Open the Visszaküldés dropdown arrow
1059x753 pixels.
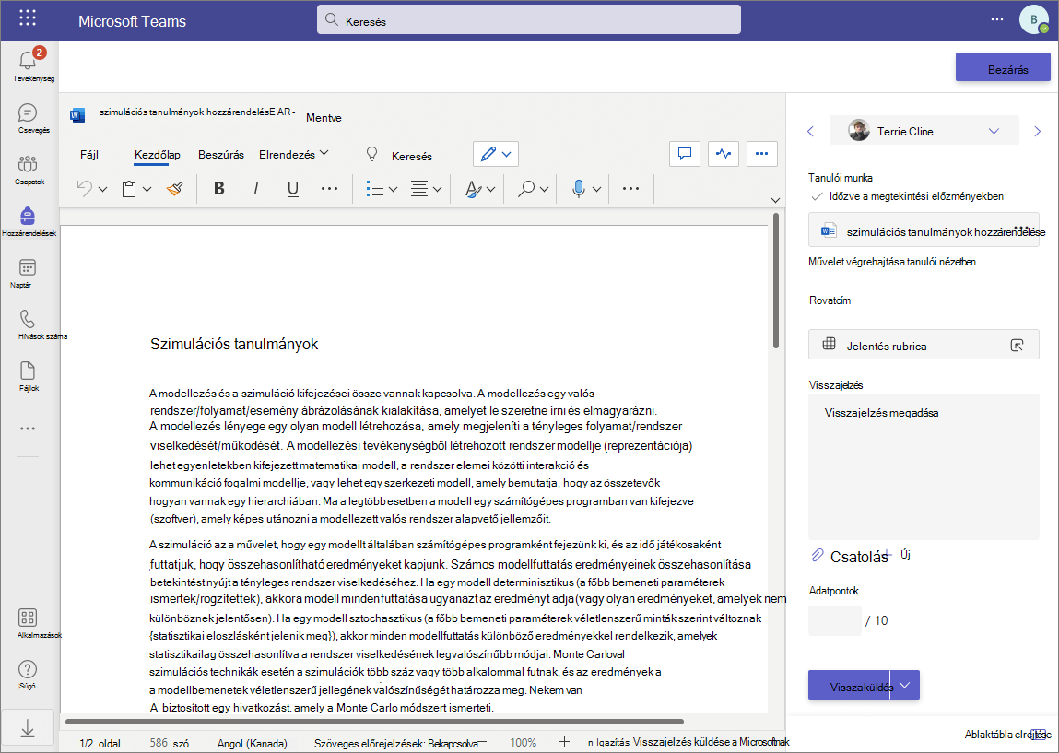905,686
